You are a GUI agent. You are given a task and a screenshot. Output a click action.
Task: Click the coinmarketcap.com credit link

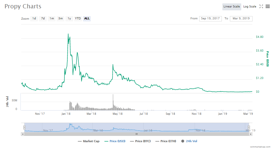(260, 147)
